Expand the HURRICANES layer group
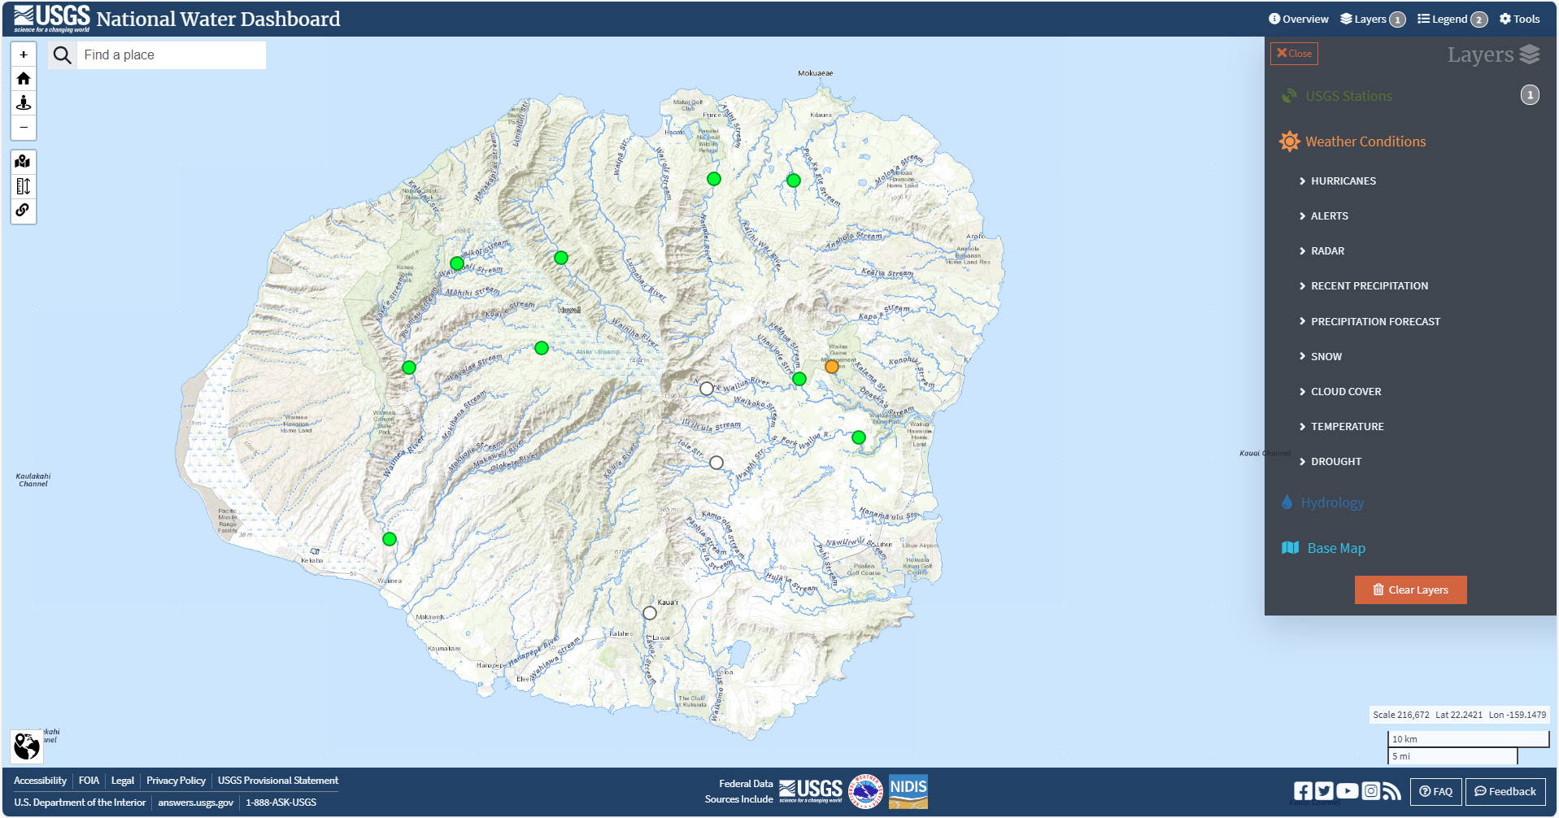Image resolution: width=1559 pixels, height=818 pixels. (1343, 181)
